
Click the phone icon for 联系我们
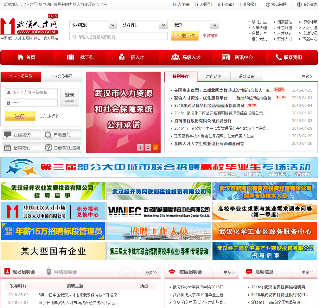coord(278,57)
